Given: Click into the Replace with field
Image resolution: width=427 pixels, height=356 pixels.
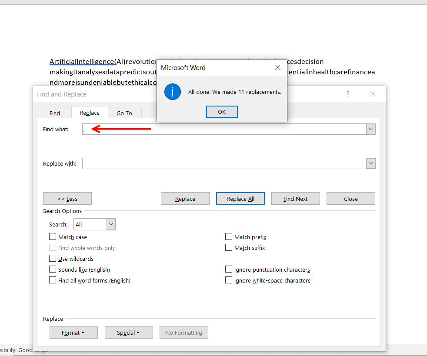Looking at the screenshot, I should [224, 163].
